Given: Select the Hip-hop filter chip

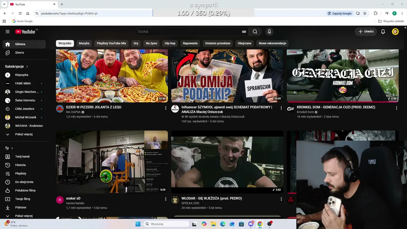Looking at the screenshot, I should (170, 43).
